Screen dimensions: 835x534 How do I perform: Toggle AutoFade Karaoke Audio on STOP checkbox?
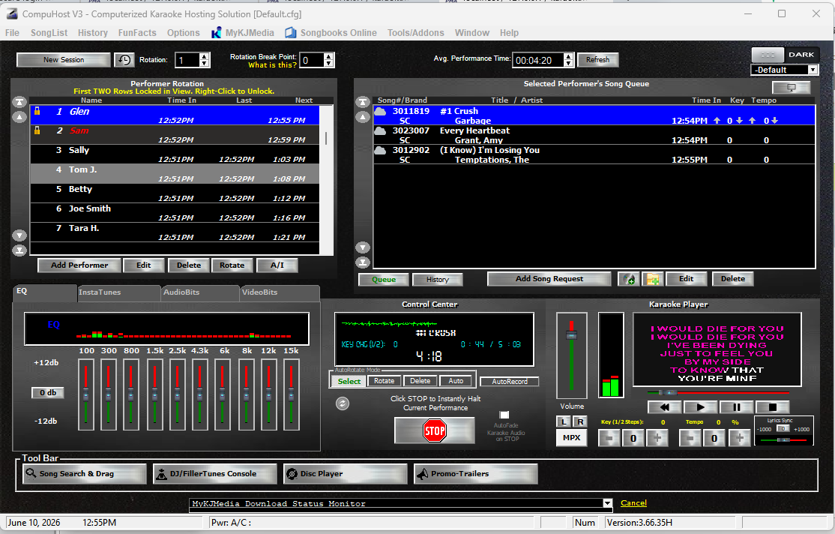pos(504,415)
